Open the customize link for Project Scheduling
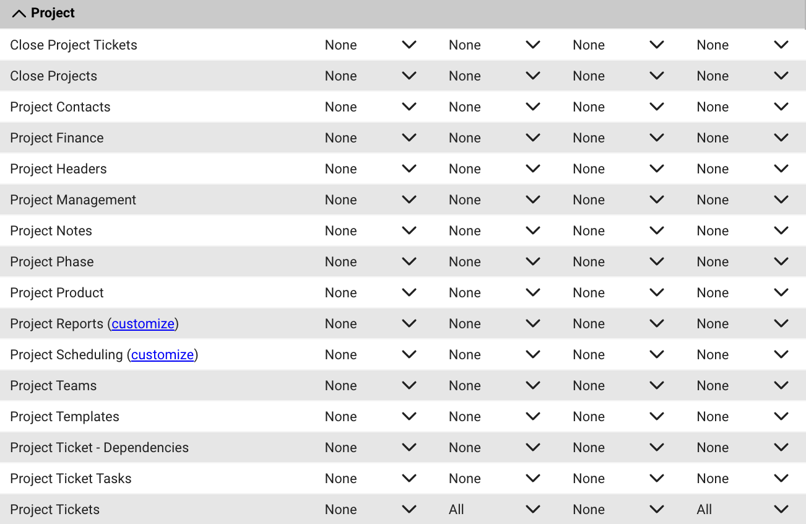806x524 pixels. pyautogui.click(x=162, y=355)
